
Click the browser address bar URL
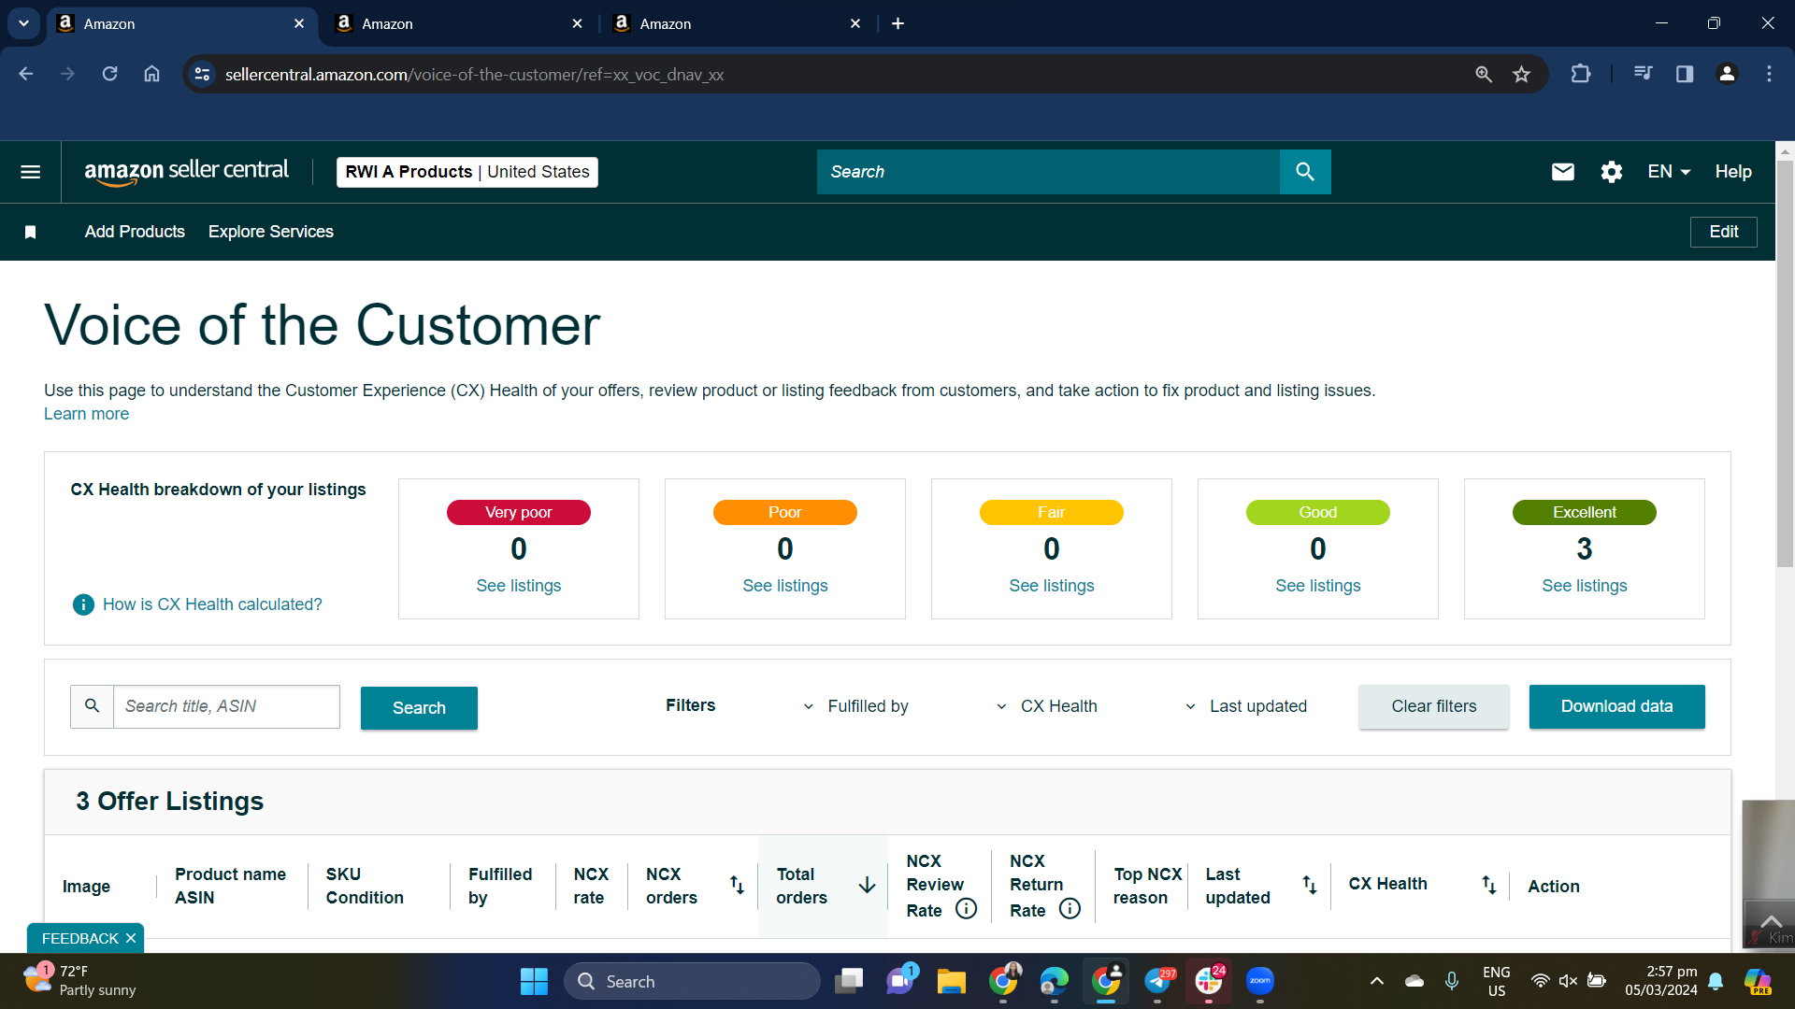point(474,74)
